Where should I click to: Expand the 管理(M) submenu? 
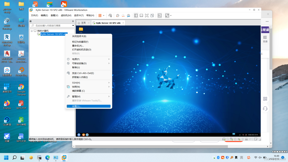89,96
